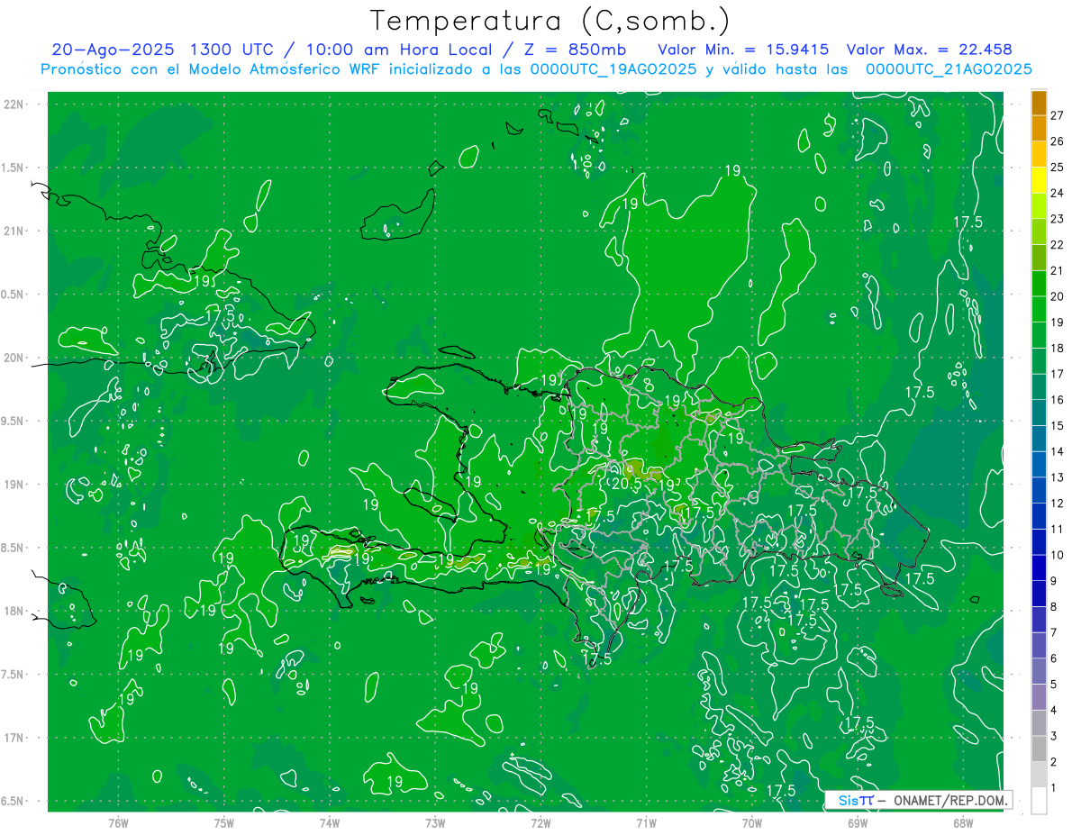Click the '20N' latitude axis label
Viewport: 1081px width, 835px height.
(14, 358)
